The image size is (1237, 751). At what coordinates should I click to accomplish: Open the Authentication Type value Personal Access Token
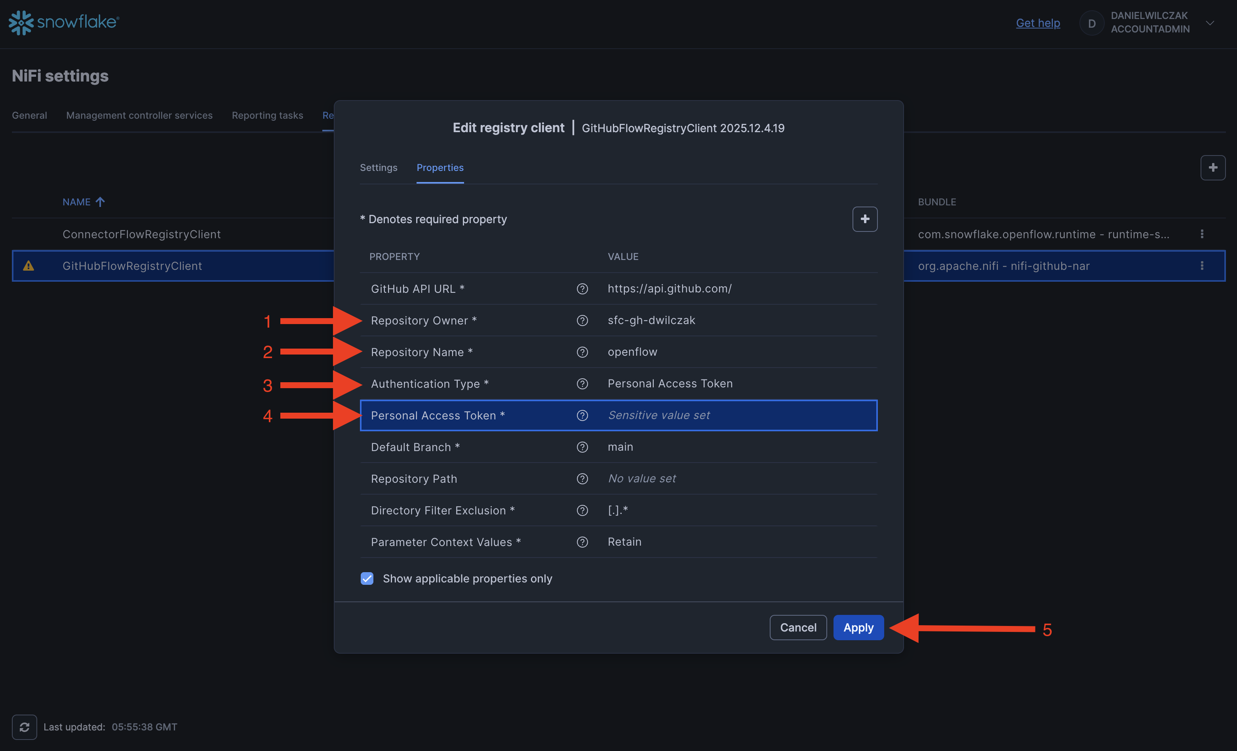pyautogui.click(x=670, y=384)
